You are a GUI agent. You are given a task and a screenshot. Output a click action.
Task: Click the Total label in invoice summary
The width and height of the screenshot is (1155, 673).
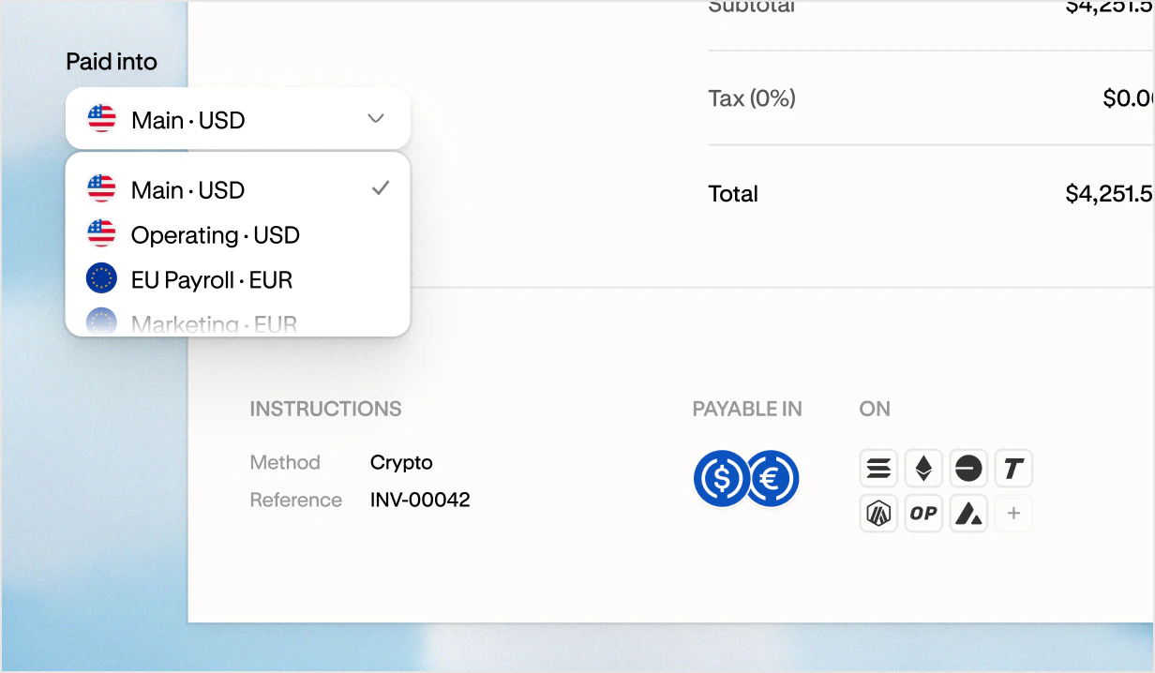click(733, 194)
